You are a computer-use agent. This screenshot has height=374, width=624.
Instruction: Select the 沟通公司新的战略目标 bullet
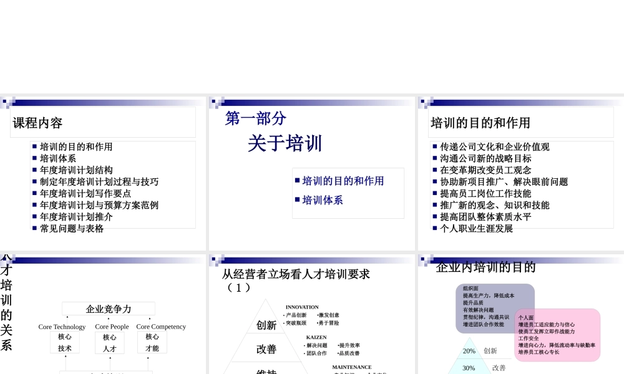point(485,158)
